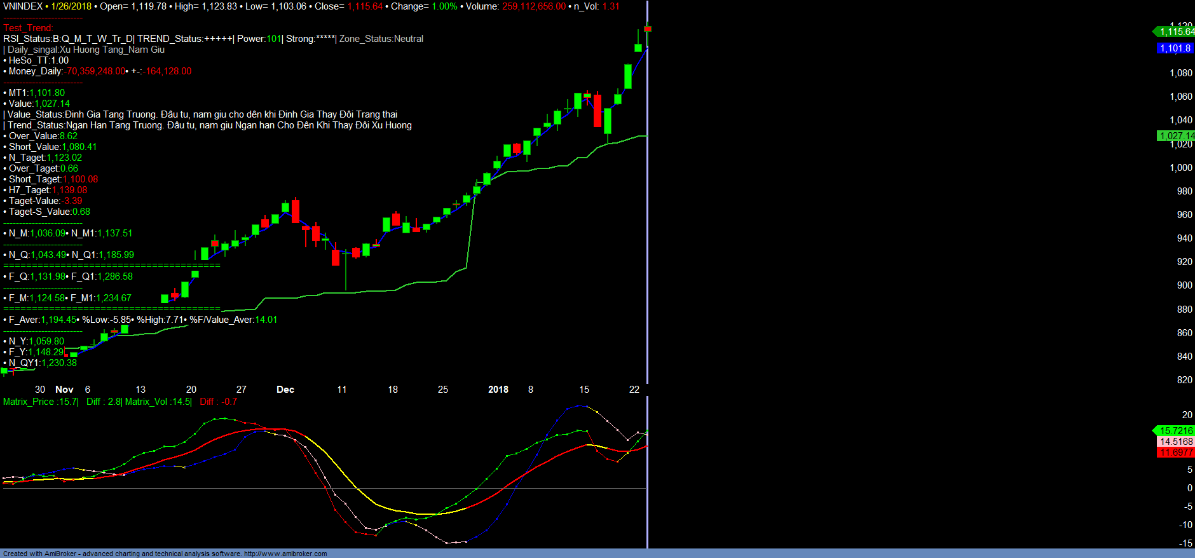Click the TREND_Status:+++++ text
This screenshot has width=1195, height=558.
tap(184, 39)
